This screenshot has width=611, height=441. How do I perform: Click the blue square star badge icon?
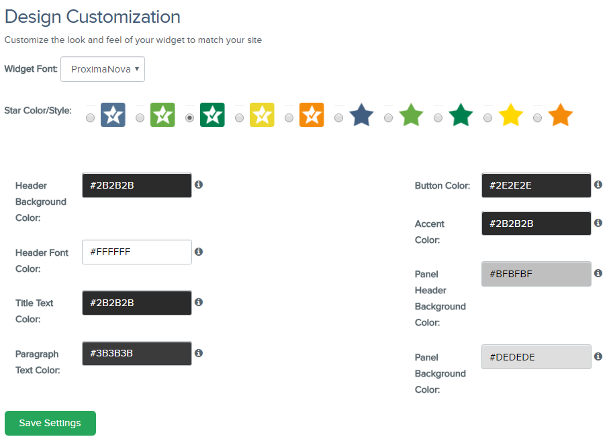pos(113,115)
